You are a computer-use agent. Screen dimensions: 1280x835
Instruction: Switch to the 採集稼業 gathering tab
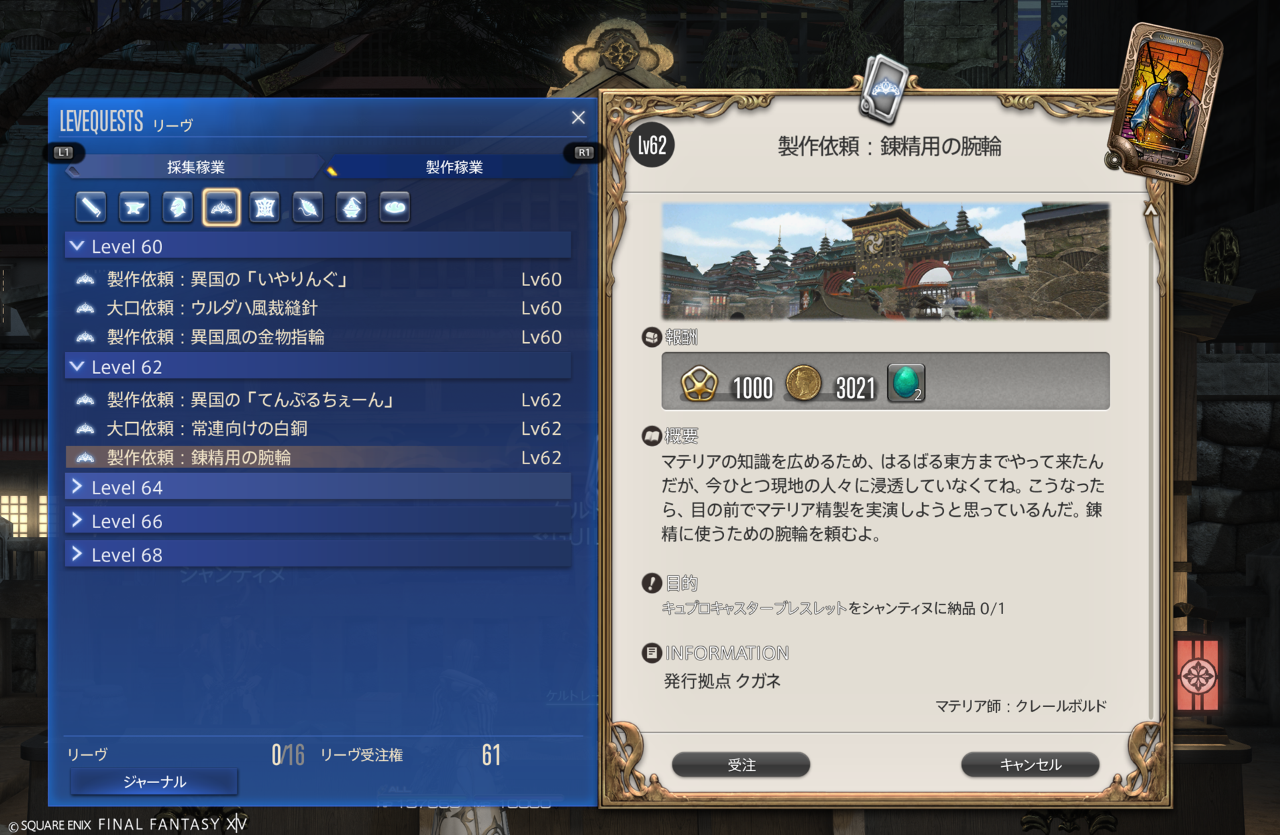tap(195, 167)
